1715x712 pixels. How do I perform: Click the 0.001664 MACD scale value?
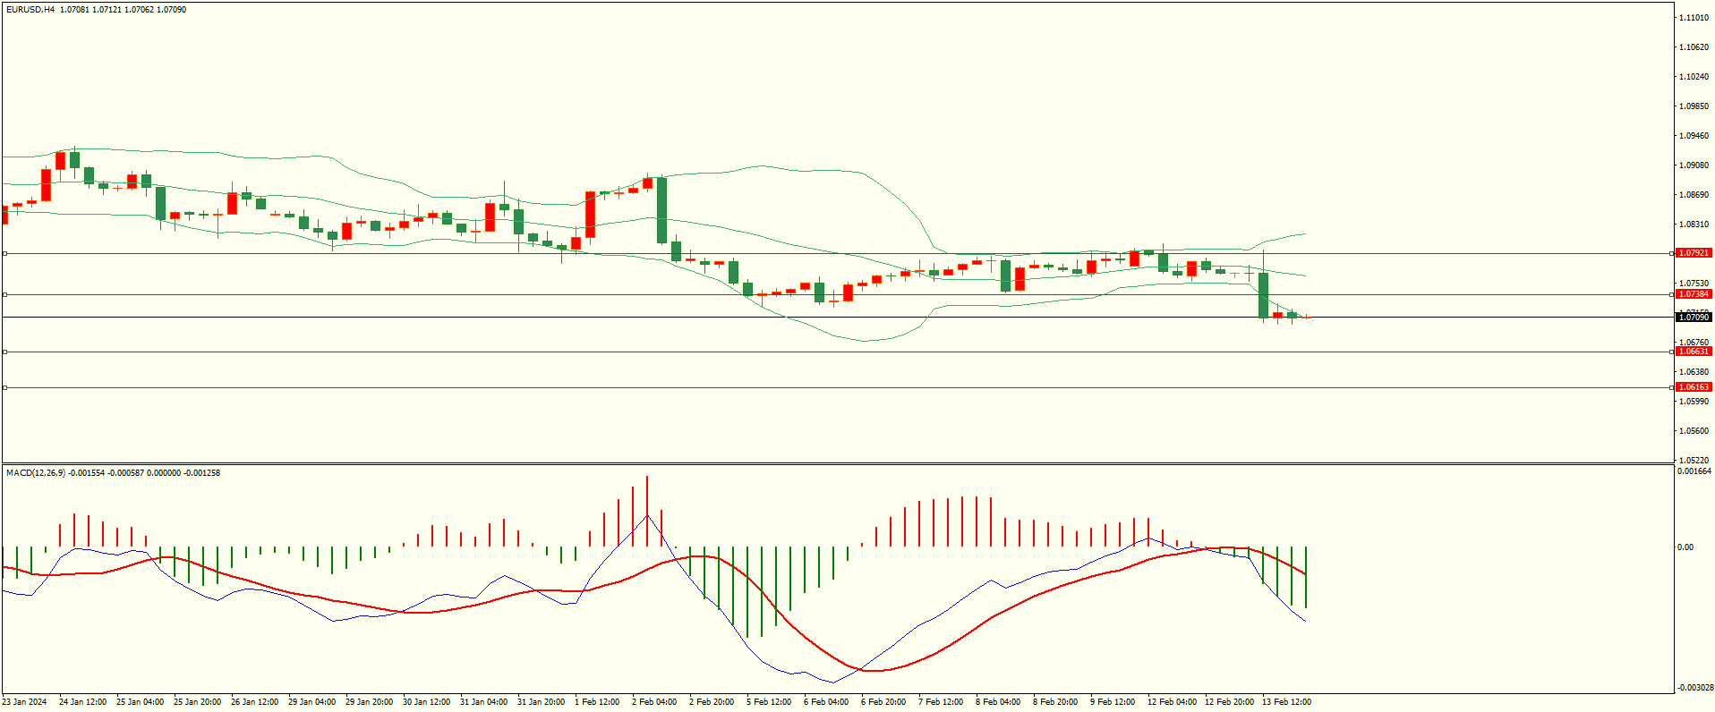[x=1694, y=471]
